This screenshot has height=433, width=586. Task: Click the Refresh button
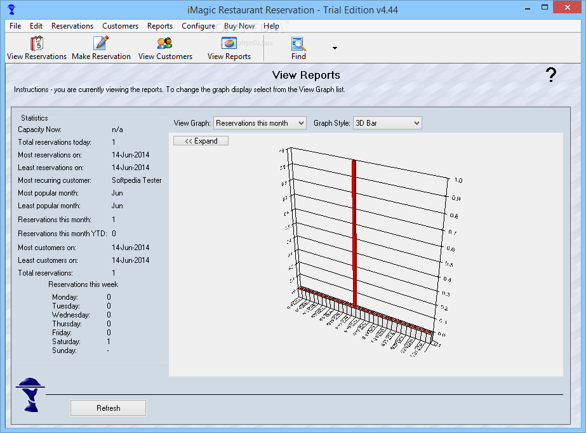108,408
